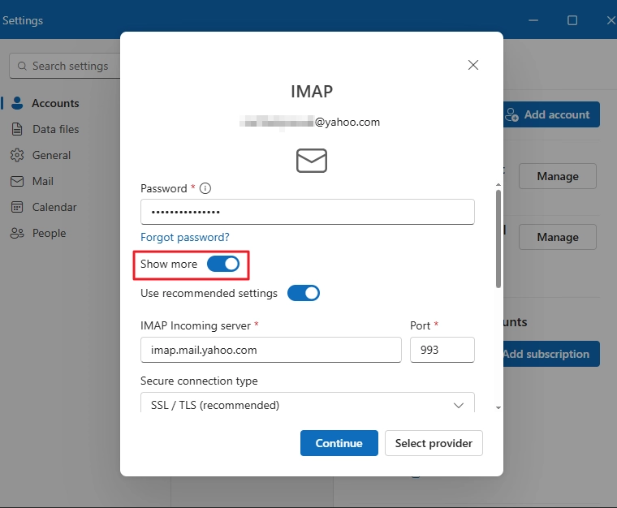Click the IMAP Incoming server field
617x508 pixels.
(x=270, y=350)
